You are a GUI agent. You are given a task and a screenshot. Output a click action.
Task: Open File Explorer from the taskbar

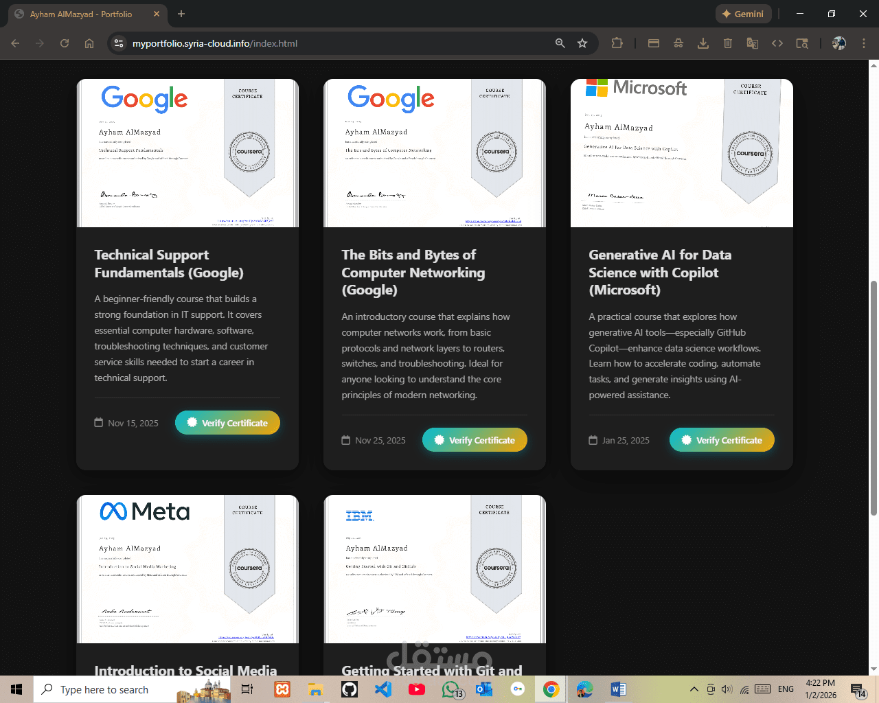(x=316, y=689)
